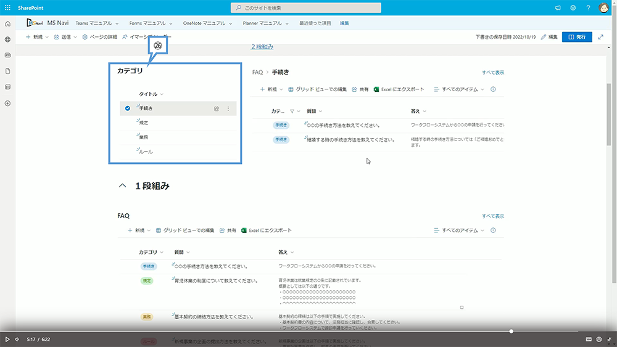Screen dimensions: 617x347
Task: Click the 2段組み link
Action: point(262,46)
